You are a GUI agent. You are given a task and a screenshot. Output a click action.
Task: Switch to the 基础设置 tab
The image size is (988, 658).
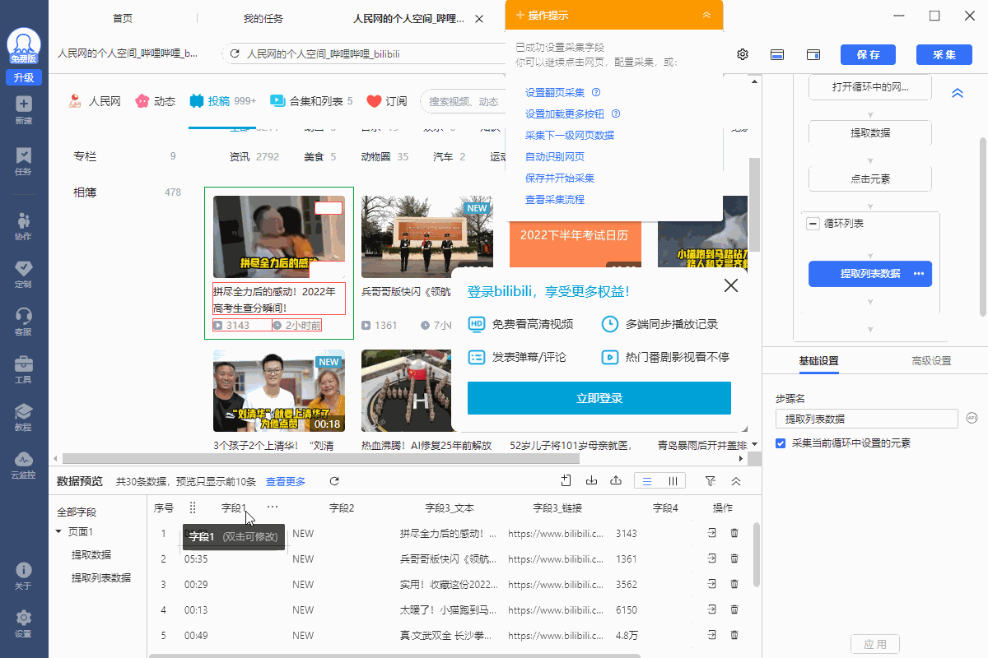click(818, 360)
